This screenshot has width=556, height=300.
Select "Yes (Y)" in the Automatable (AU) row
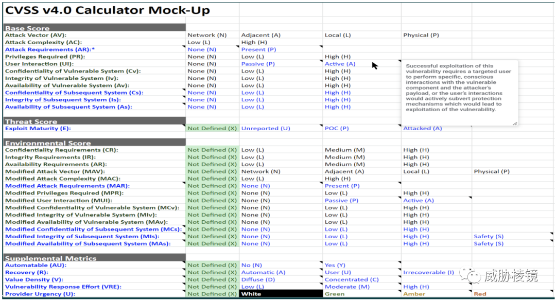335,265
